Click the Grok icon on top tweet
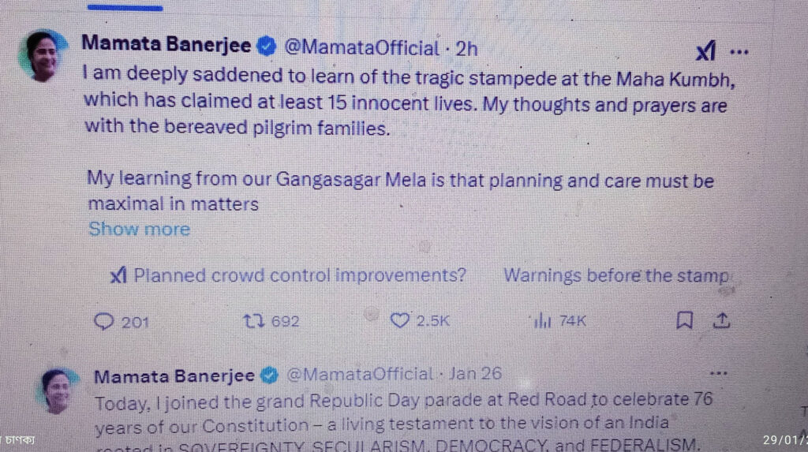The height and width of the screenshot is (452, 808). (706, 50)
